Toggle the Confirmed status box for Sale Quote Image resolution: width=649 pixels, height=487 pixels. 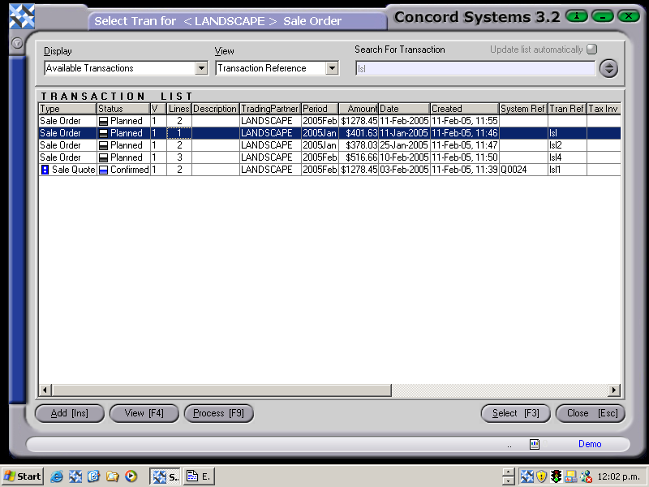click(103, 170)
